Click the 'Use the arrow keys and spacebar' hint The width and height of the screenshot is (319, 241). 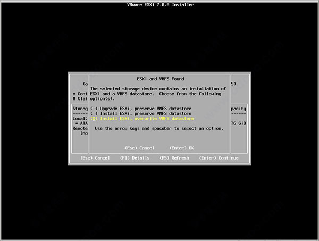coord(159,128)
